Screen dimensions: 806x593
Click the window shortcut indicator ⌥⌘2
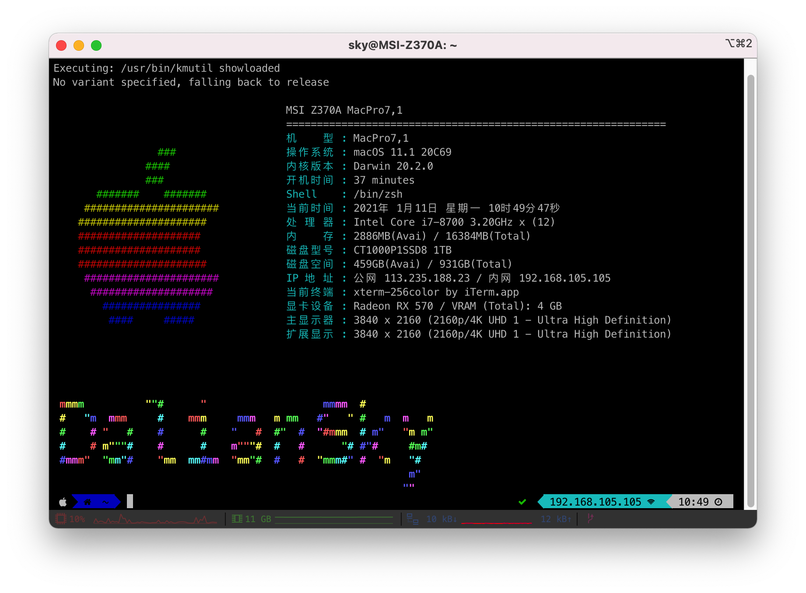[739, 44]
